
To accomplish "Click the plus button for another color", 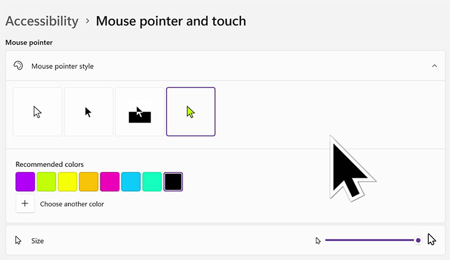I will pyautogui.click(x=25, y=203).
